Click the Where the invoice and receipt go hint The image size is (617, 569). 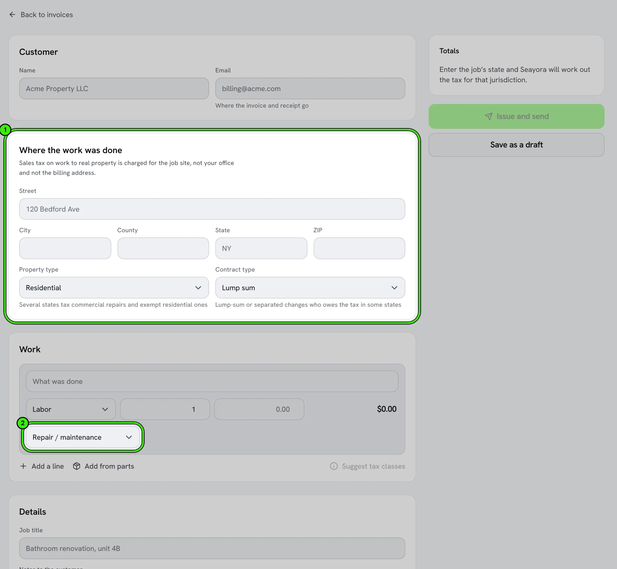click(x=262, y=106)
